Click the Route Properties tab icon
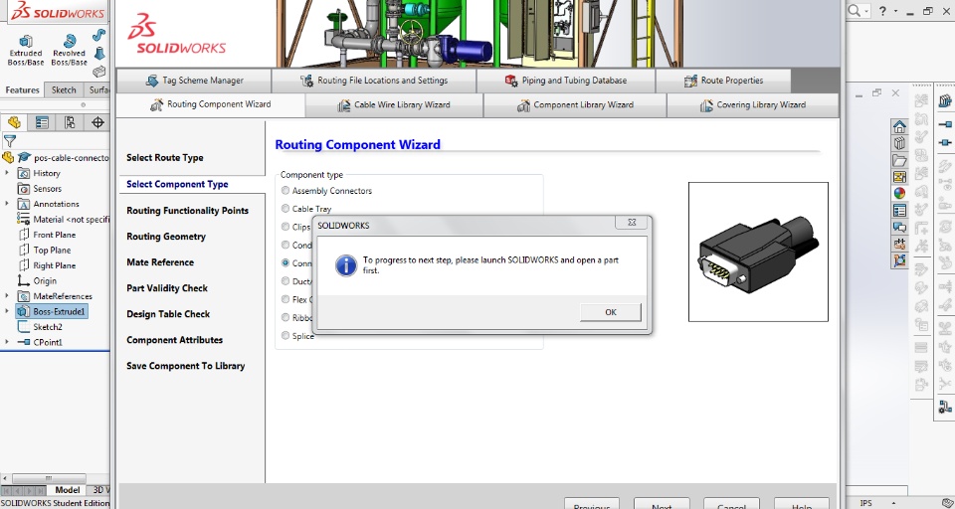955x509 pixels. 690,81
